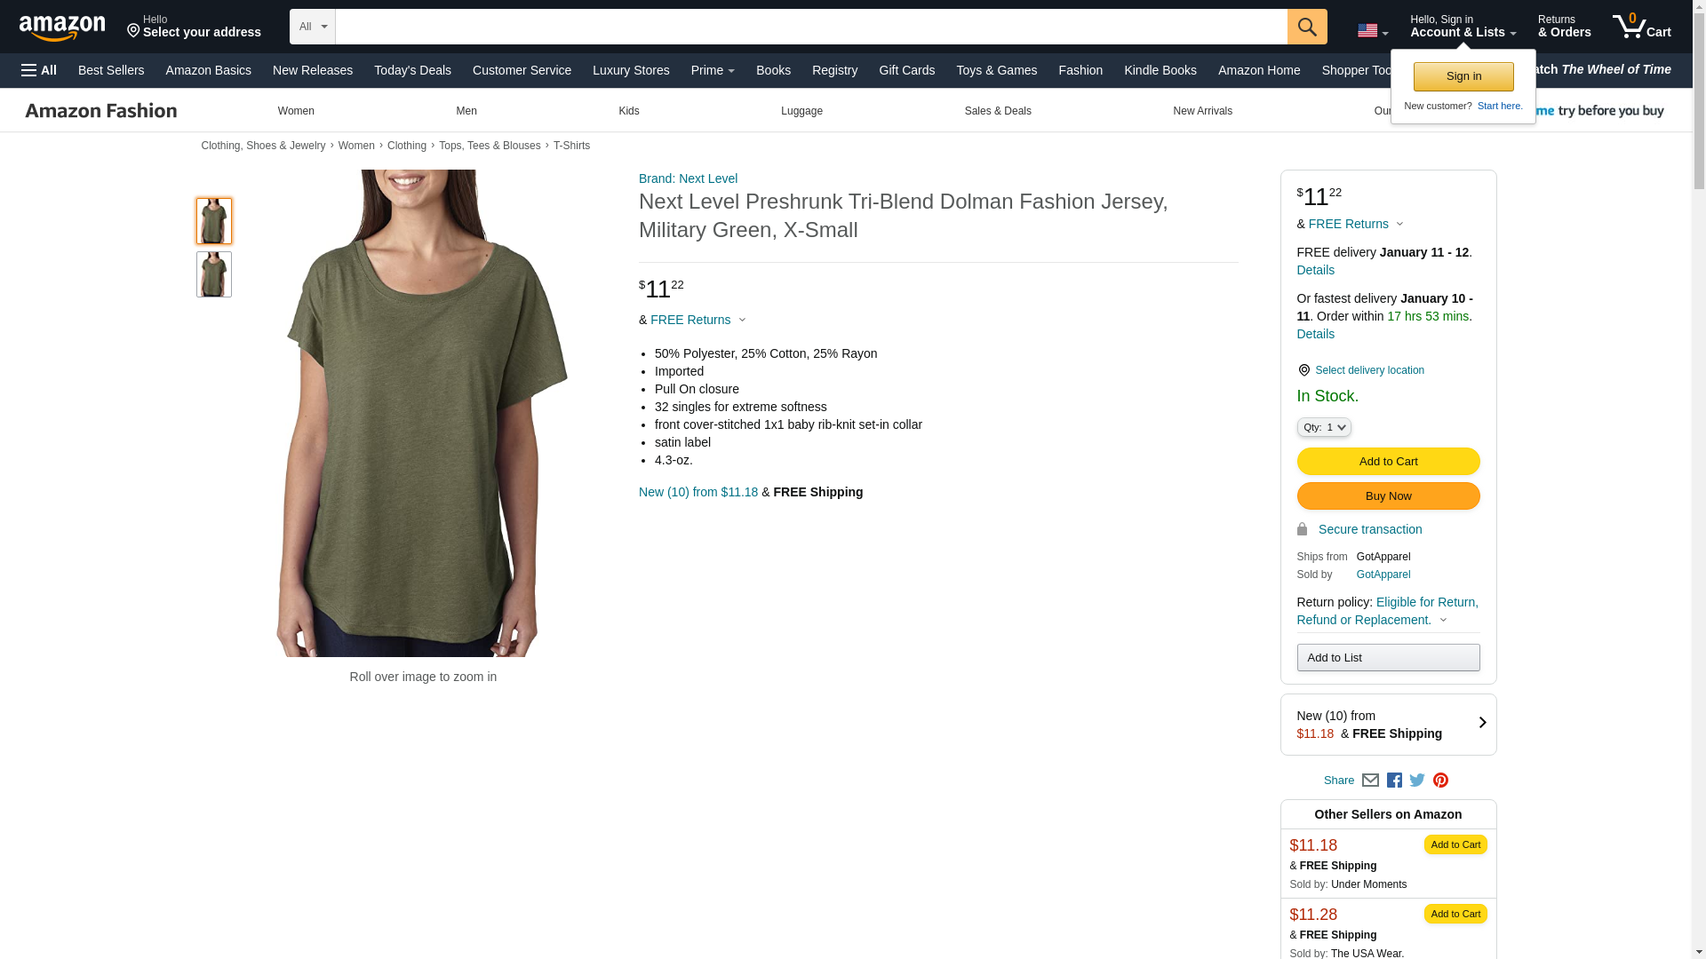
Task: Click the Amazon logo
Action: coord(62,28)
